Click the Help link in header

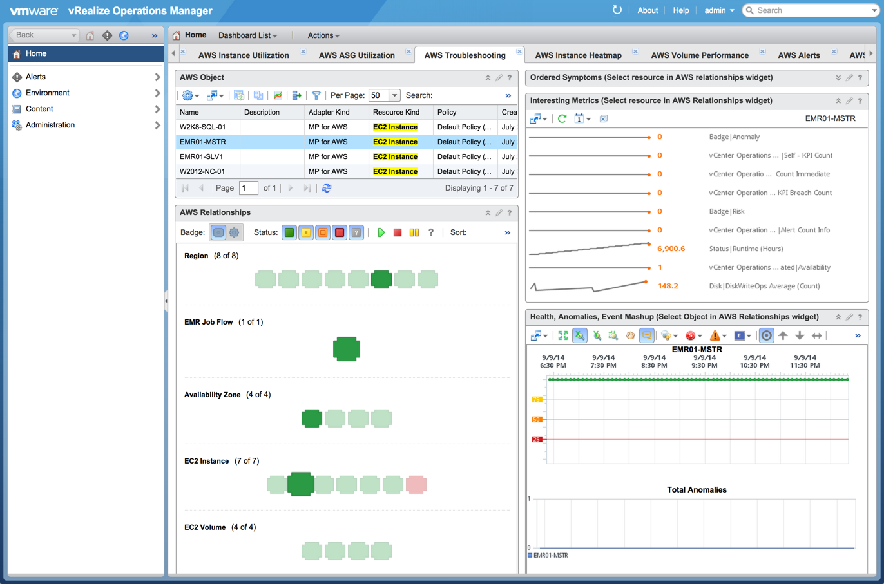tap(680, 10)
